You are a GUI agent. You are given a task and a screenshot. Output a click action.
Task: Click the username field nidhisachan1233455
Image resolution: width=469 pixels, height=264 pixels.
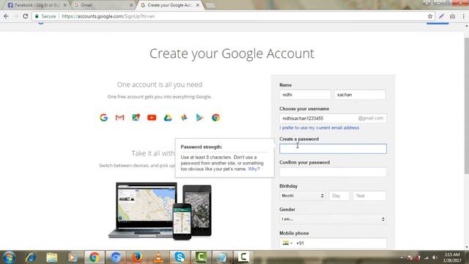click(x=333, y=118)
